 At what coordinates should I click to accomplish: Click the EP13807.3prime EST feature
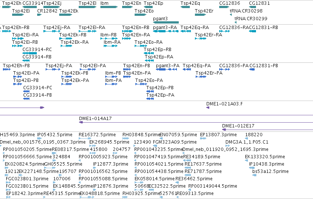click(203, 138)
